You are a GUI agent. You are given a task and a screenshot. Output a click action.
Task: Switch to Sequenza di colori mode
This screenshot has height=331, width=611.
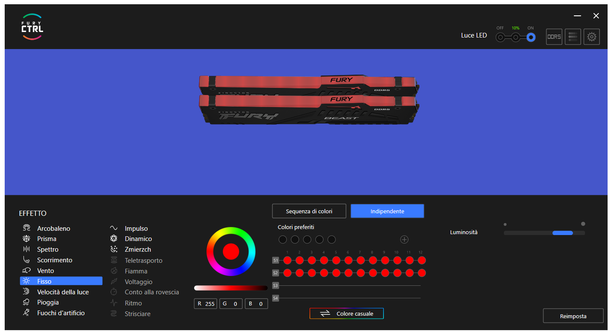[x=309, y=211]
